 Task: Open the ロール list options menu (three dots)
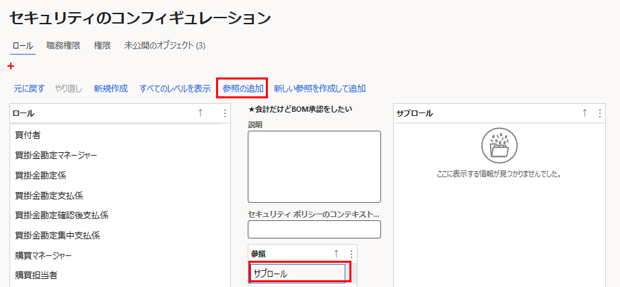225,113
